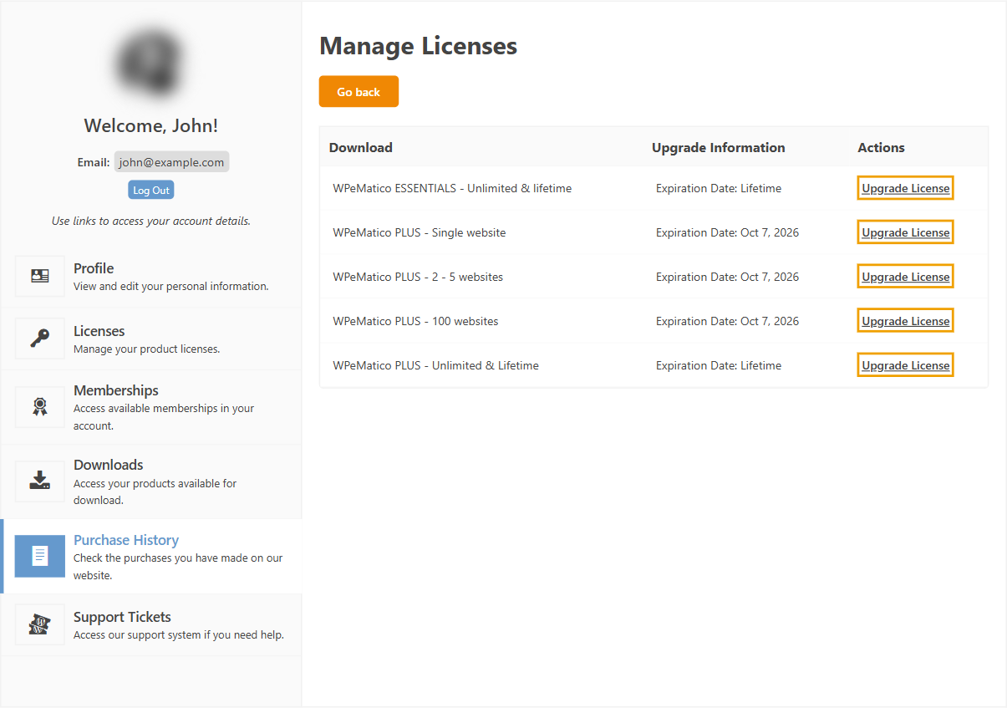The image size is (1007, 708).
Task: Select Purchase History in sidebar
Action: (151, 556)
